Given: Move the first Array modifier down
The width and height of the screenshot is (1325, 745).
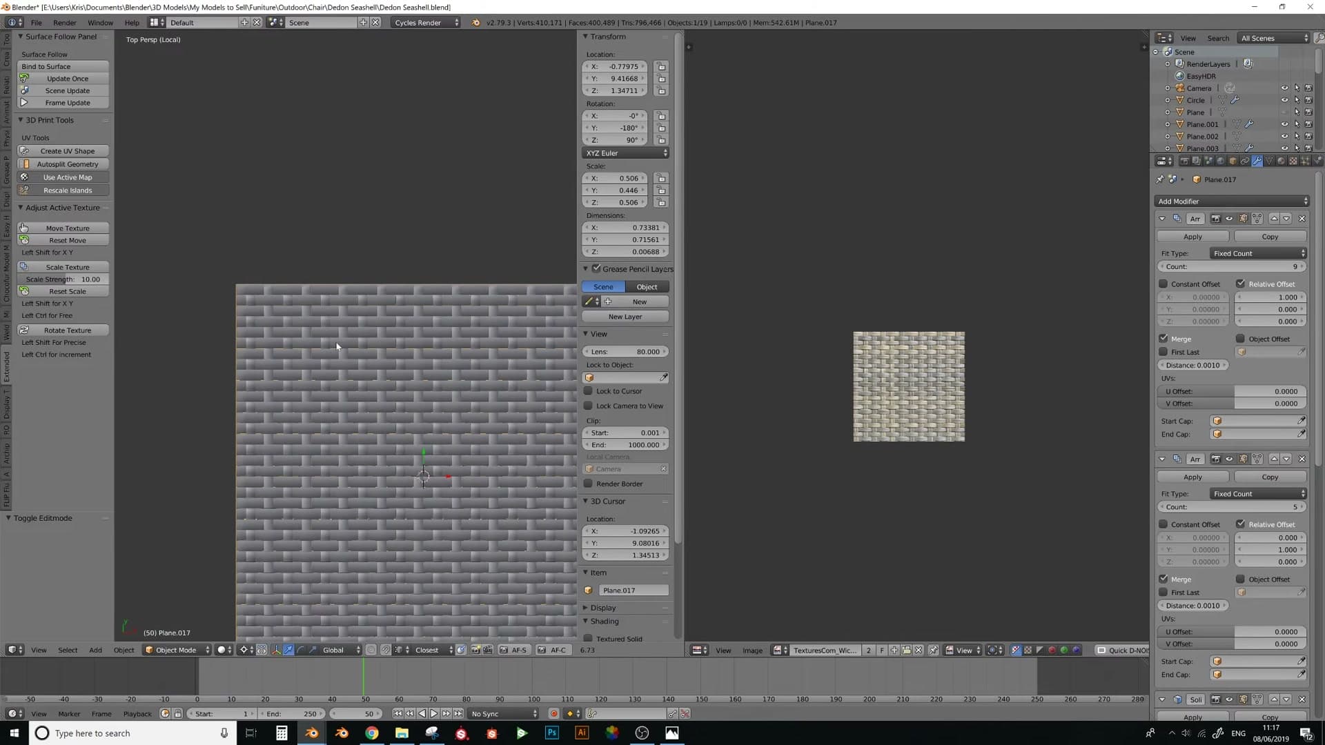Looking at the screenshot, I should 1286,218.
